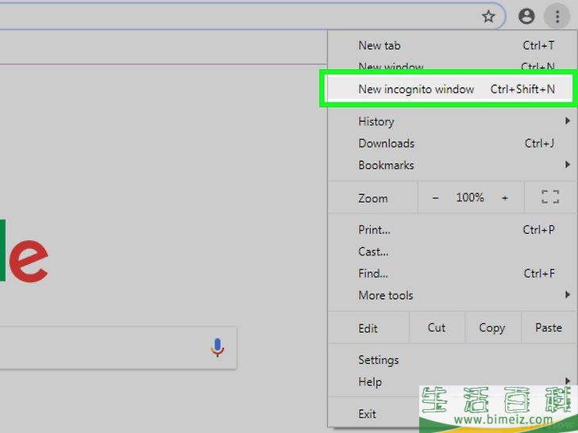Click the Paste button in Edit row
Screen dimensions: 578x433
549,328
